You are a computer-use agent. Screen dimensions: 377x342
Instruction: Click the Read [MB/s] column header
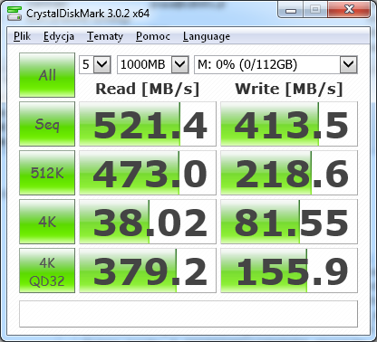(148, 89)
